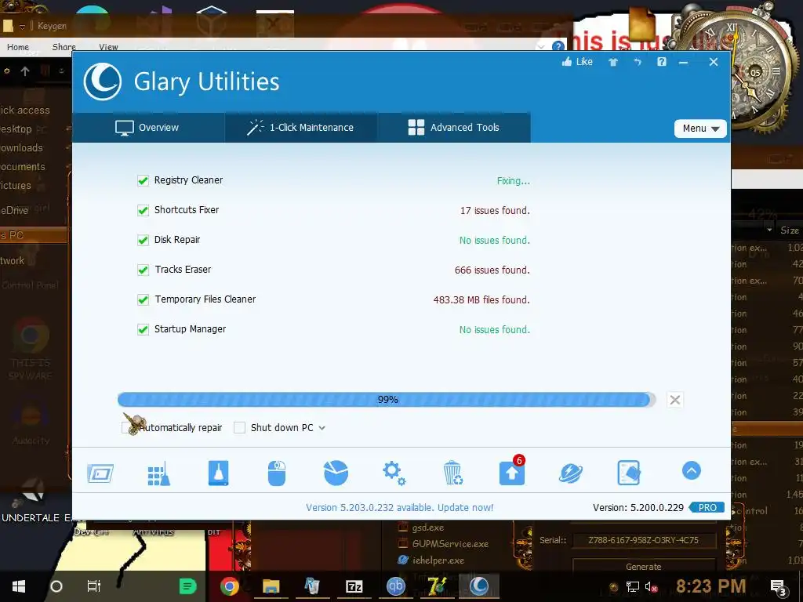Viewport: 803px width, 602px height.
Task: Open Task View on the taskbar
Action: coord(94,586)
